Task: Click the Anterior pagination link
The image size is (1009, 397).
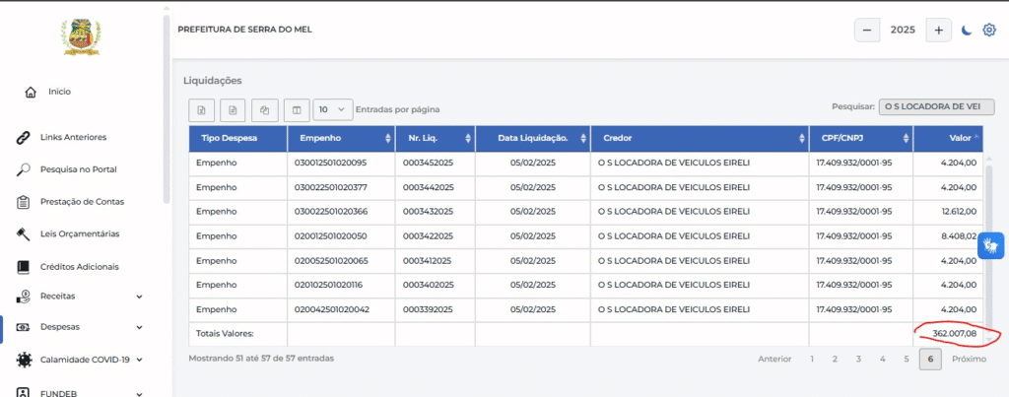Action: [774, 359]
